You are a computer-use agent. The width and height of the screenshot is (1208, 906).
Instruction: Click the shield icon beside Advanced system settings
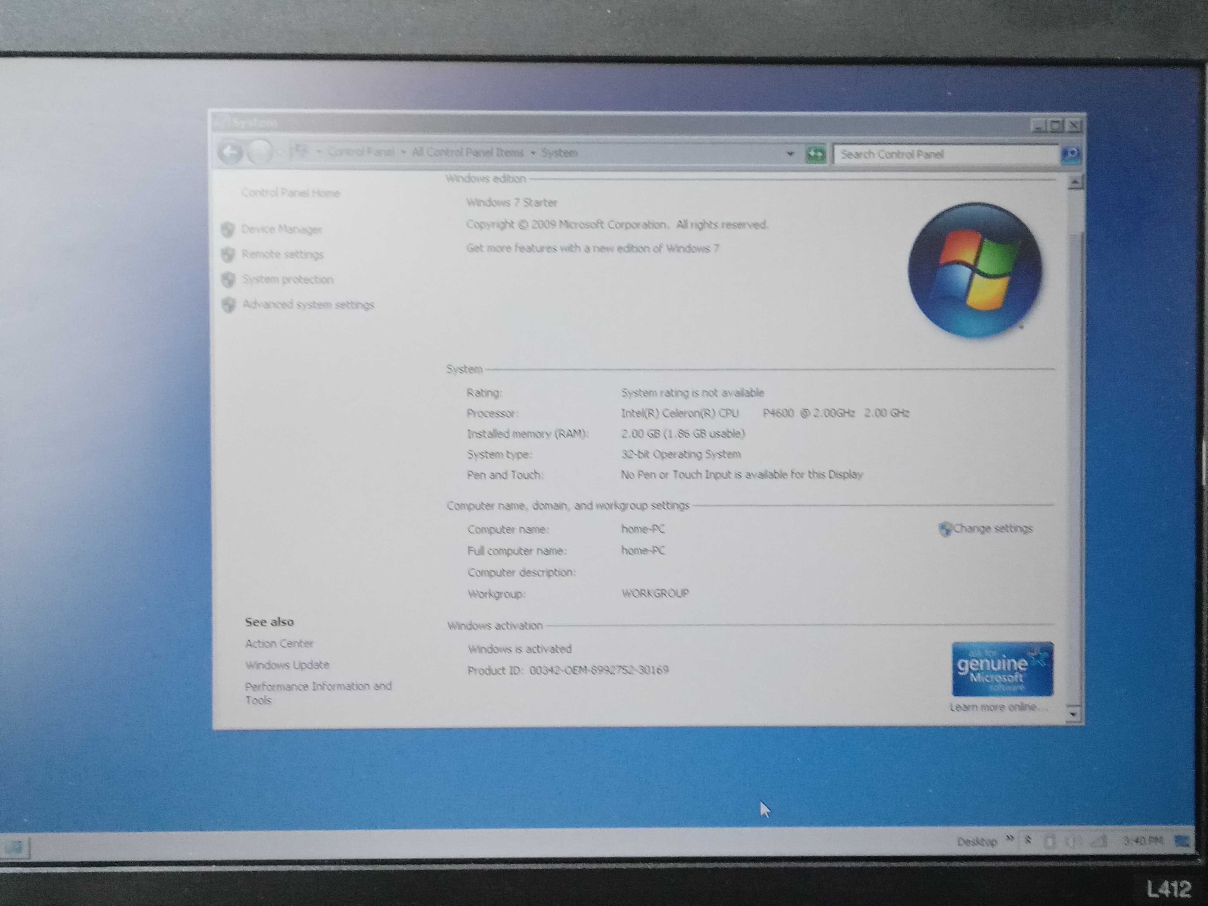click(x=228, y=305)
